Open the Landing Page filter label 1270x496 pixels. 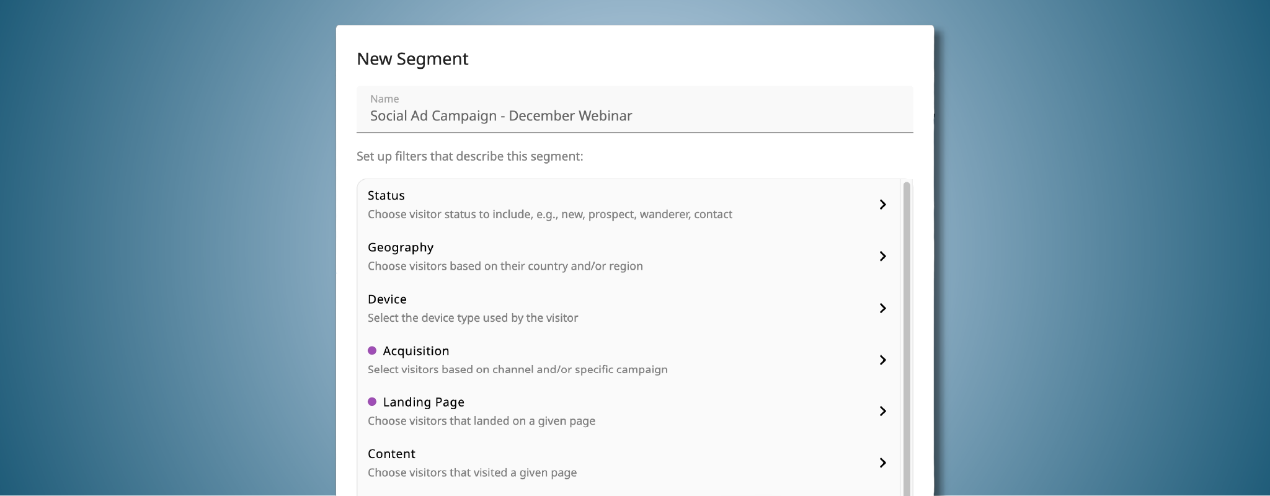click(424, 402)
